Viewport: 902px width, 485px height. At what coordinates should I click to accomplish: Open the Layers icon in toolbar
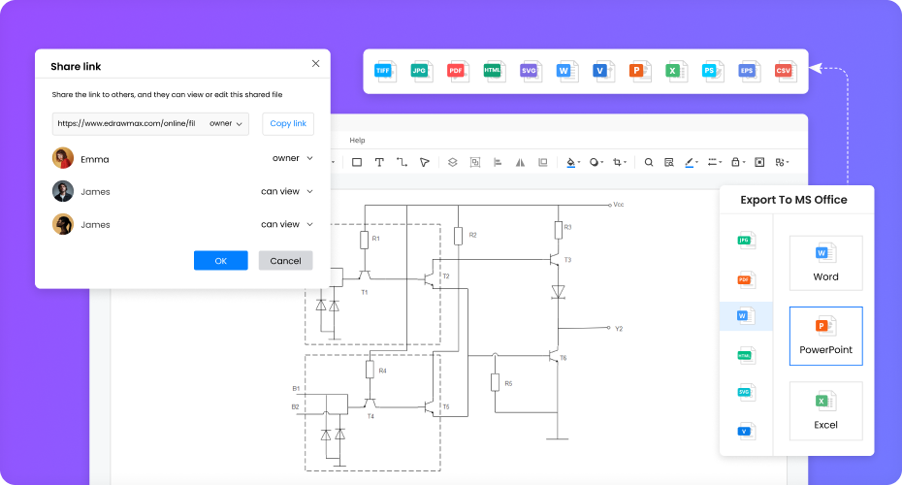click(452, 163)
